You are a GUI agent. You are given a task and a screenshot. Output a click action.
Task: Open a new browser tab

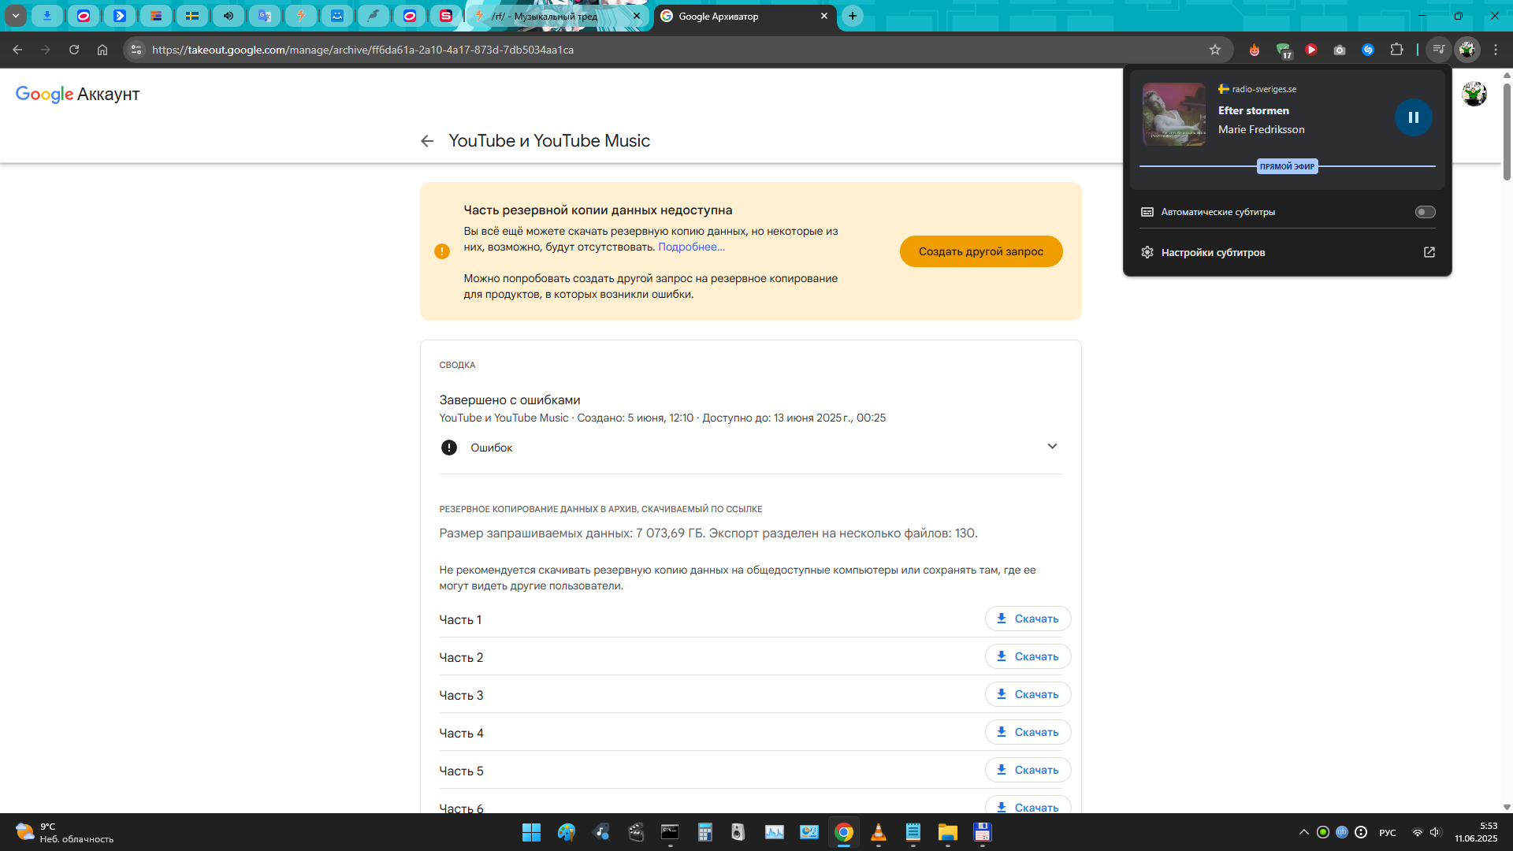click(852, 16)
